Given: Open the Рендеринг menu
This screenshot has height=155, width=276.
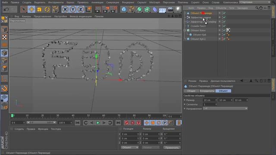Looking at the screenshot, I should tap(128, 3).
